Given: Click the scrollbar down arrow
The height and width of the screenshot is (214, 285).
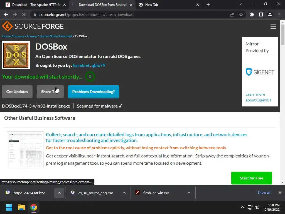Looking at the screenshot, I should [282, 182].
